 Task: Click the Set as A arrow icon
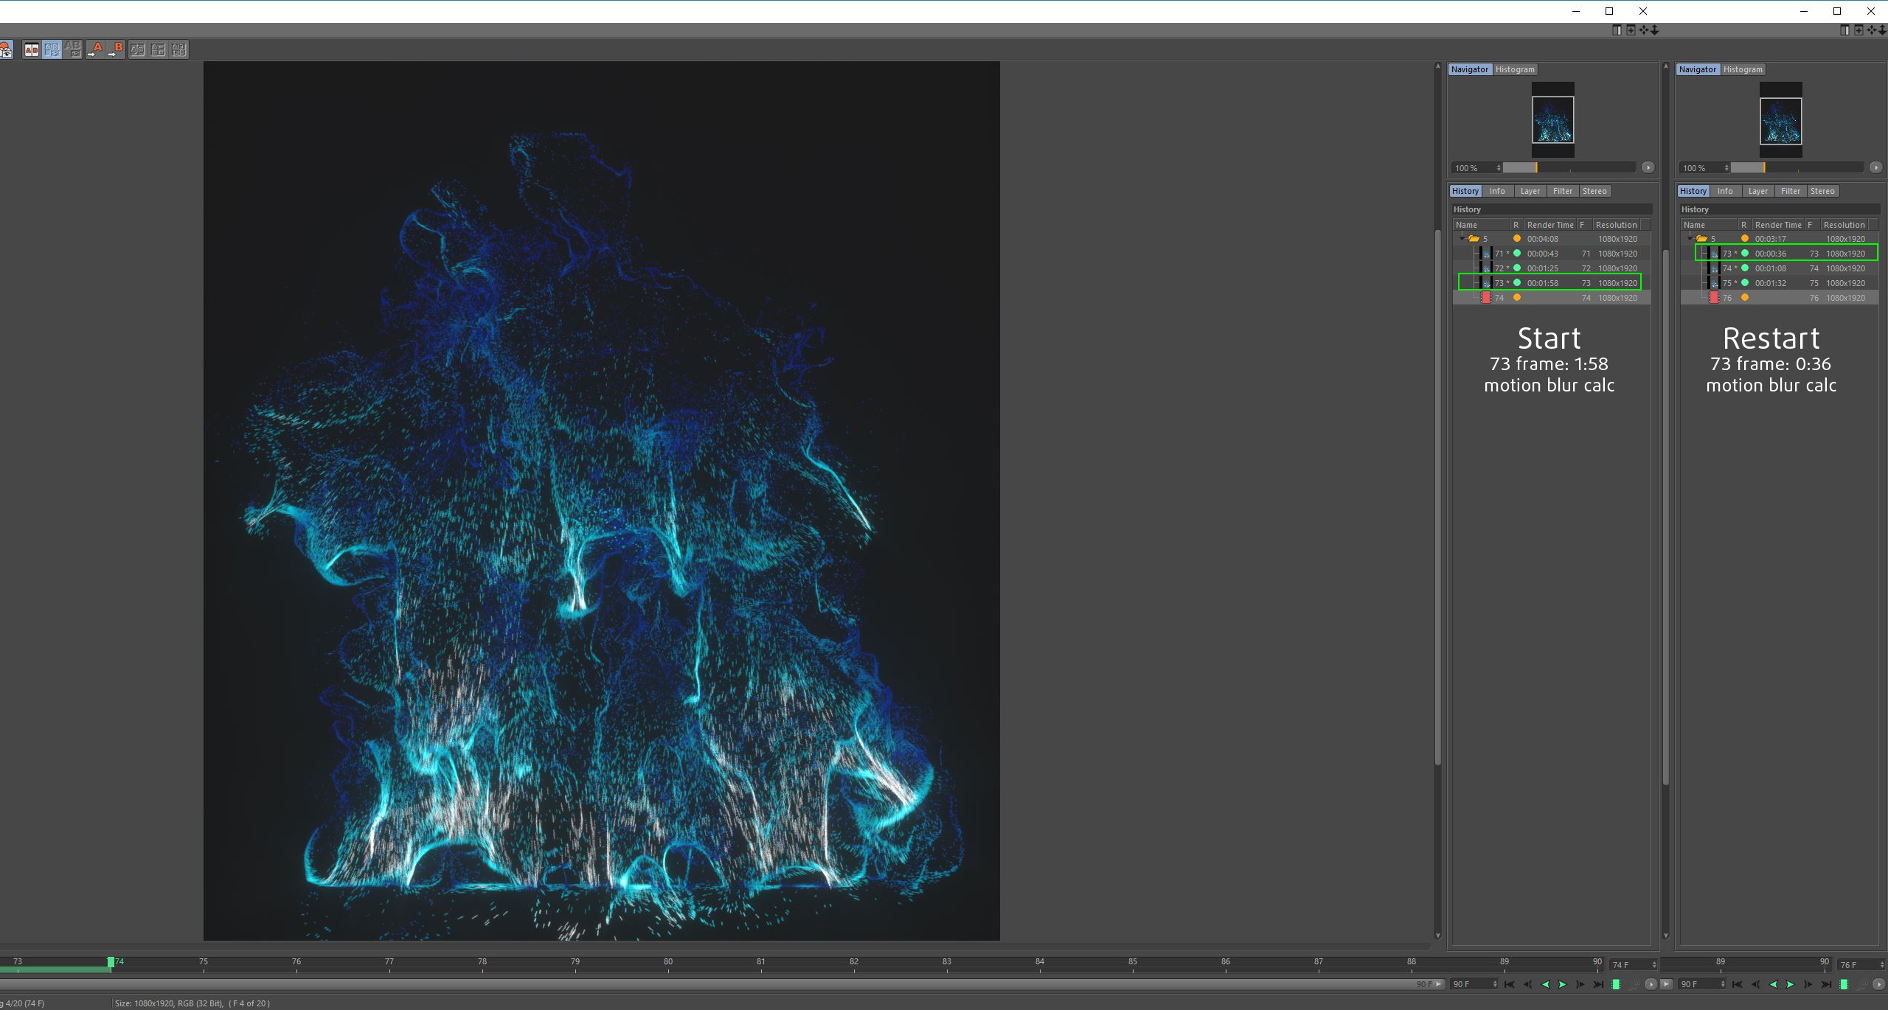(x=94, y=49)
